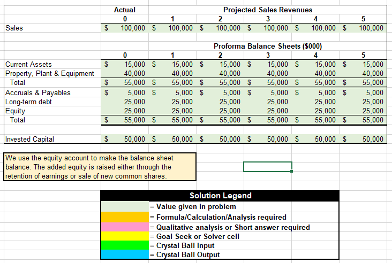Select the light green 'Value given in problem' swatch
Screen dimensions: 392x263
[x=125, y=207]
